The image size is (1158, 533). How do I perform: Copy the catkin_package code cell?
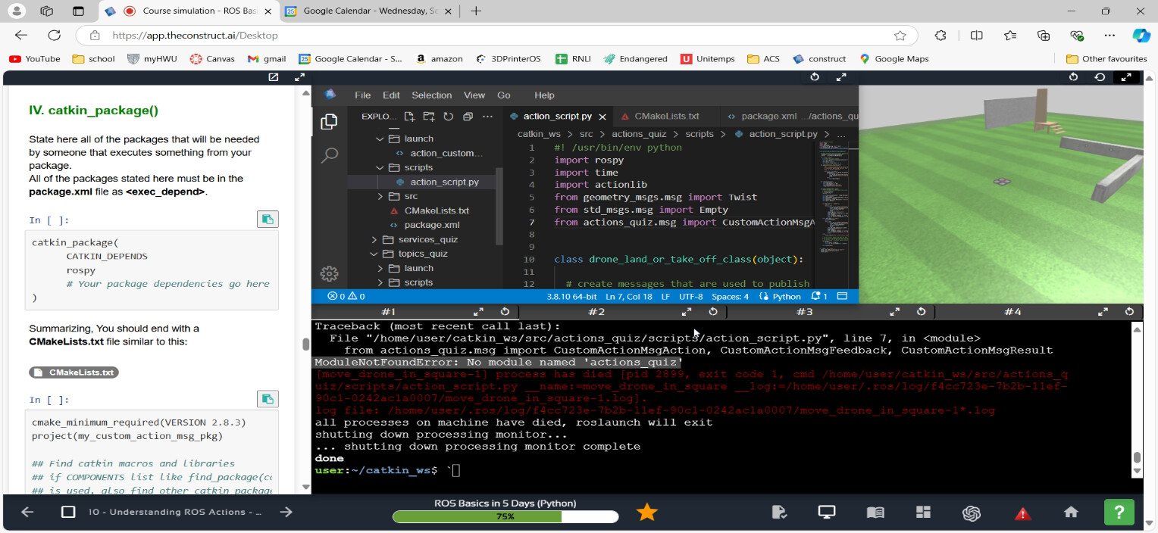pos(268,220)
